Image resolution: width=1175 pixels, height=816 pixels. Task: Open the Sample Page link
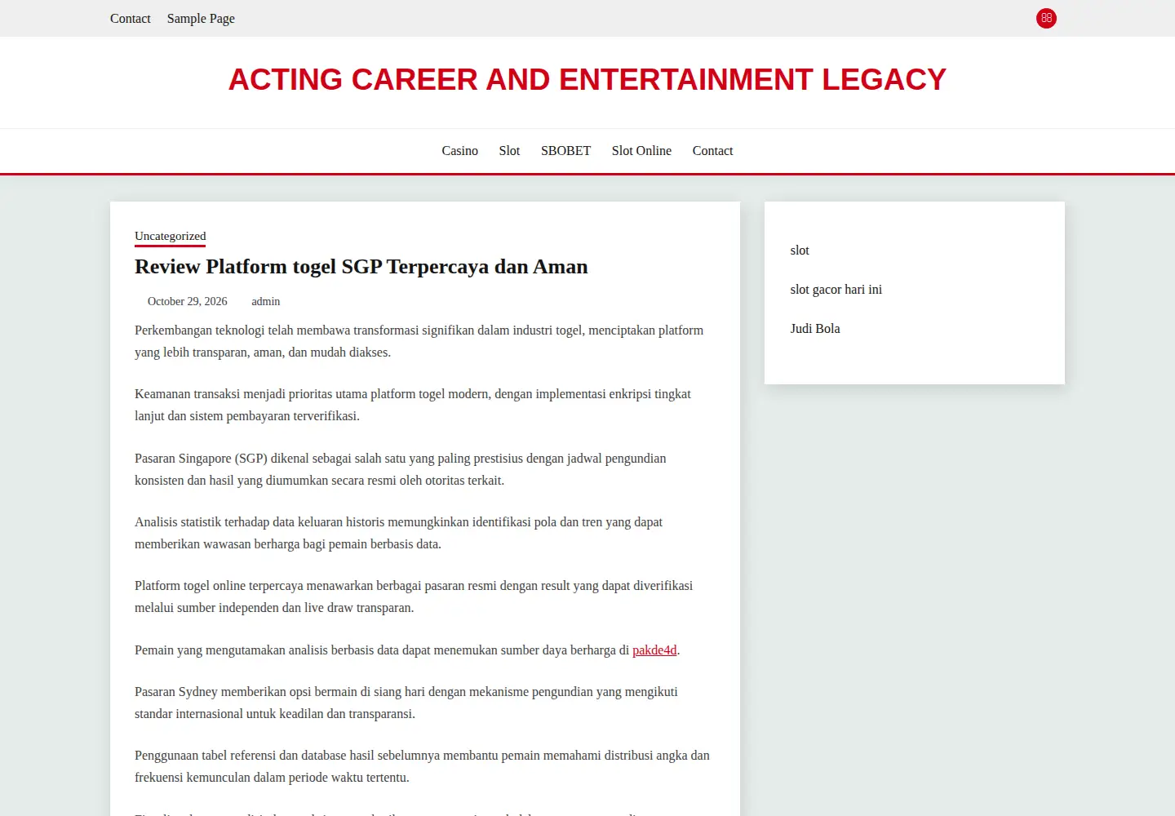click(201, 18)
